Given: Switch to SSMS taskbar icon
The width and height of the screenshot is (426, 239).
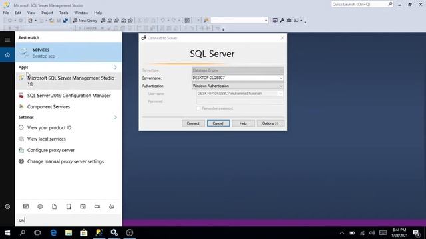Looking at the screenshot, I should coord(99,233).
